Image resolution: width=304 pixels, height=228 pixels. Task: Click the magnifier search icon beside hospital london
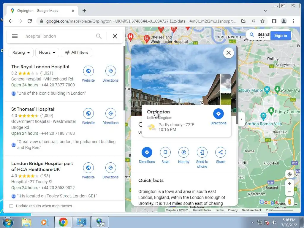coord(99,36)
